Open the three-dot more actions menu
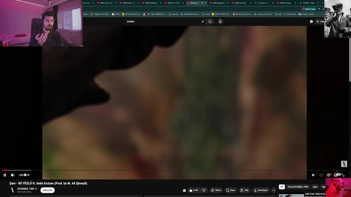 (274, 190)
